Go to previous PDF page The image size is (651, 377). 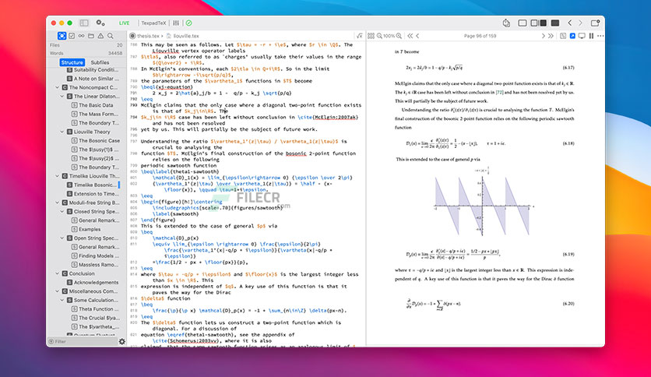coord(417,36)
